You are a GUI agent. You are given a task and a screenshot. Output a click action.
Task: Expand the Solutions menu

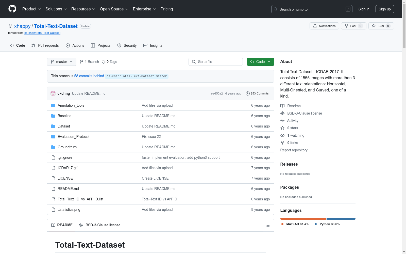pos(56,9)
